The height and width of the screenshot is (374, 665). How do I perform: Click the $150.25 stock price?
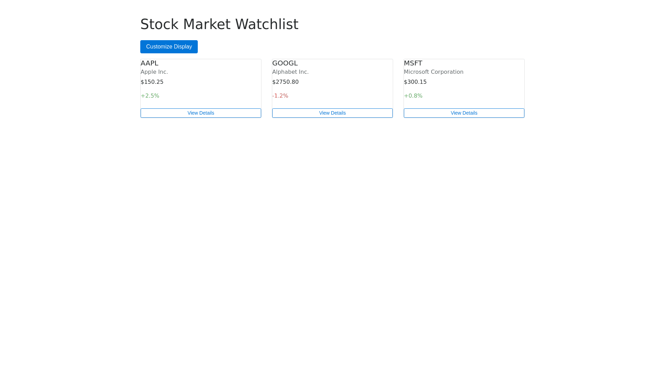point(152,82)
